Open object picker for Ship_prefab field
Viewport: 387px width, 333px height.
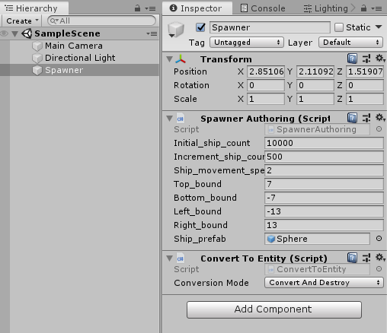[379, 239]
